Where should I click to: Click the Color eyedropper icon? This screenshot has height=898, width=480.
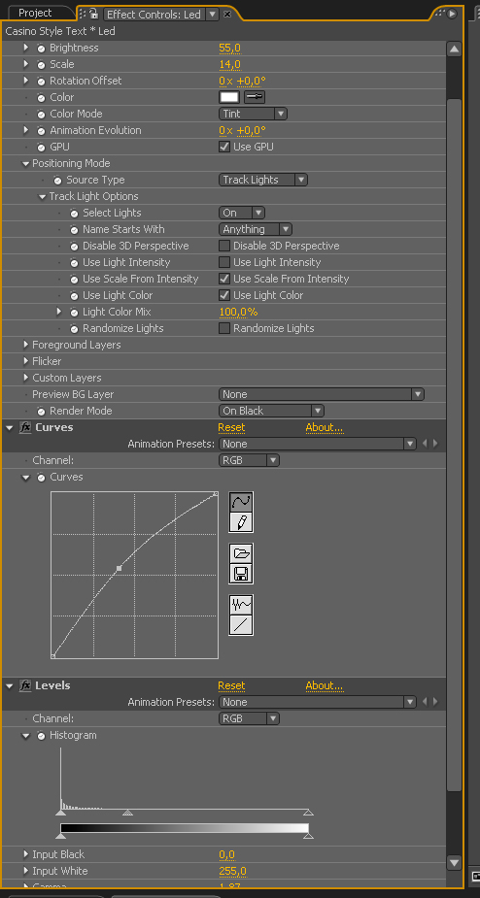click(x=255, y=97)
